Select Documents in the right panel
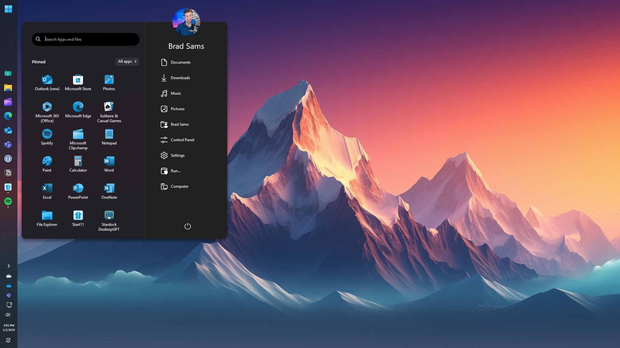 tap(181, 62)
